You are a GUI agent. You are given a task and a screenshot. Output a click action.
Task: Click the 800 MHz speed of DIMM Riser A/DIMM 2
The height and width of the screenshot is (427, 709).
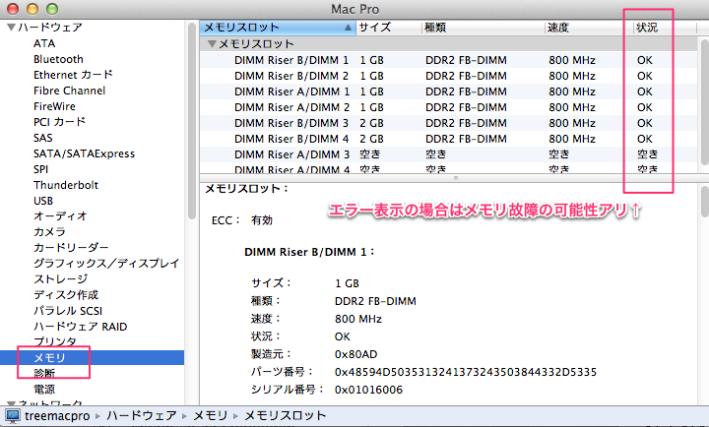click(x=572, y=107)
